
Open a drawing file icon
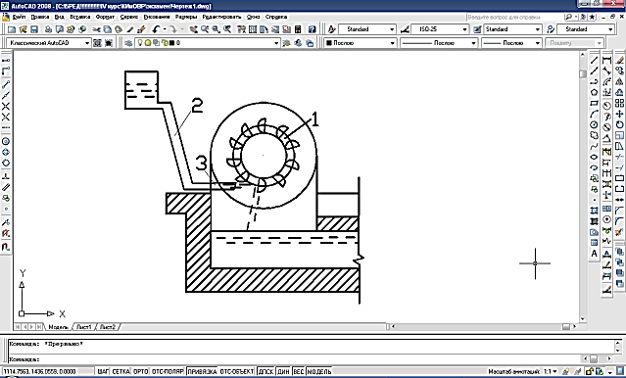click(23, 29)
